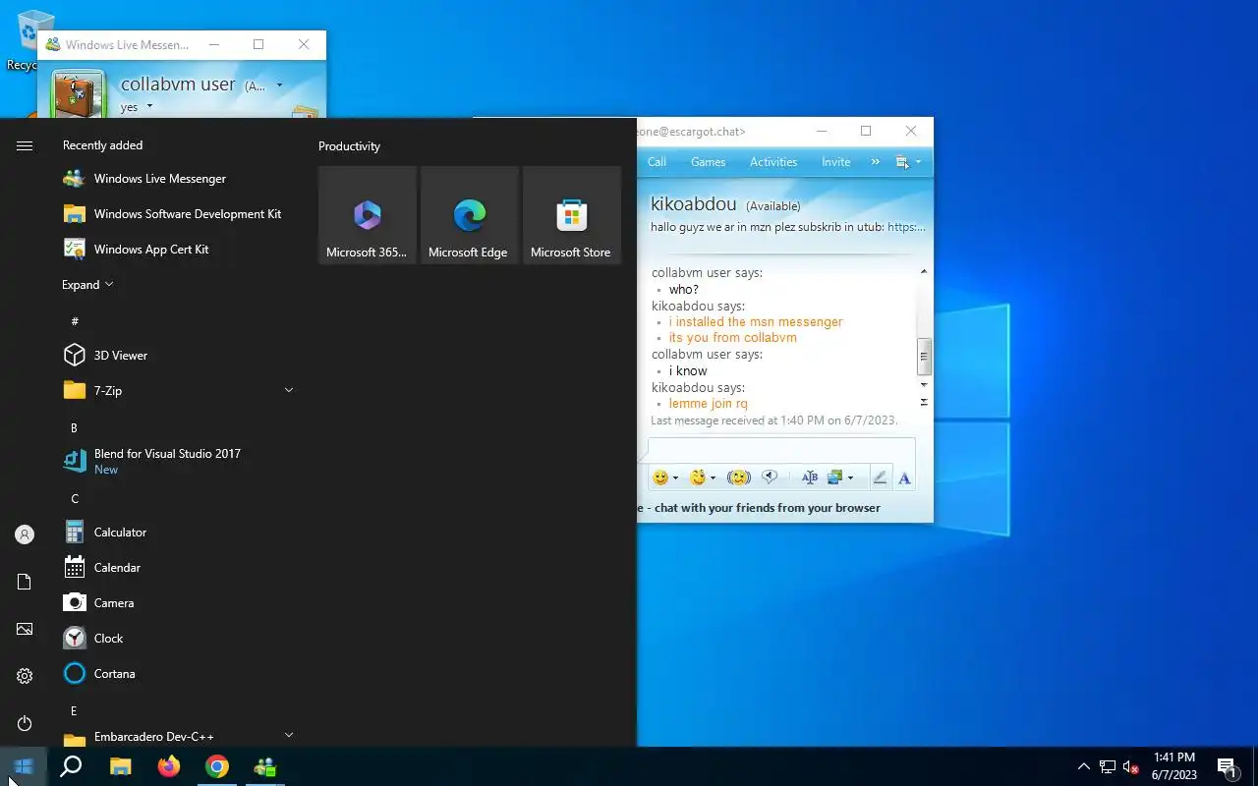Open Windows Software Development Kit folder
This screenshot has width=1258, height=786.
pos(177,214)
